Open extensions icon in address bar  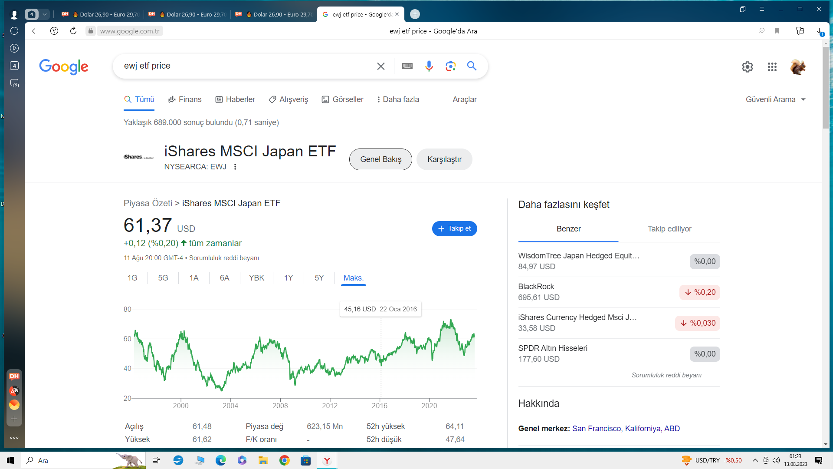click(x=800, y=31)
